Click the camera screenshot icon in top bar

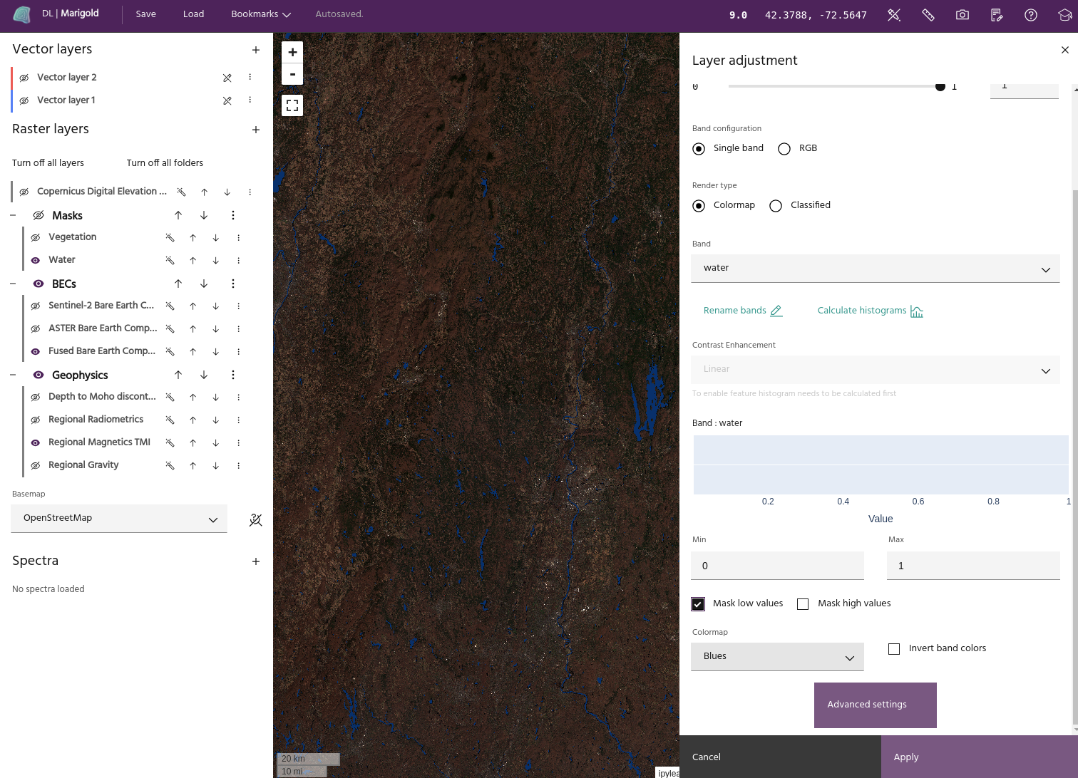coord(962,15)
